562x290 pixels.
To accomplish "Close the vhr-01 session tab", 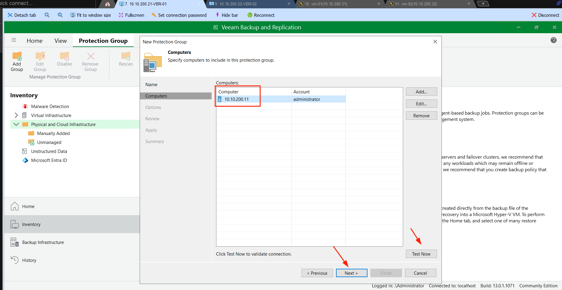I will [379, 4].
